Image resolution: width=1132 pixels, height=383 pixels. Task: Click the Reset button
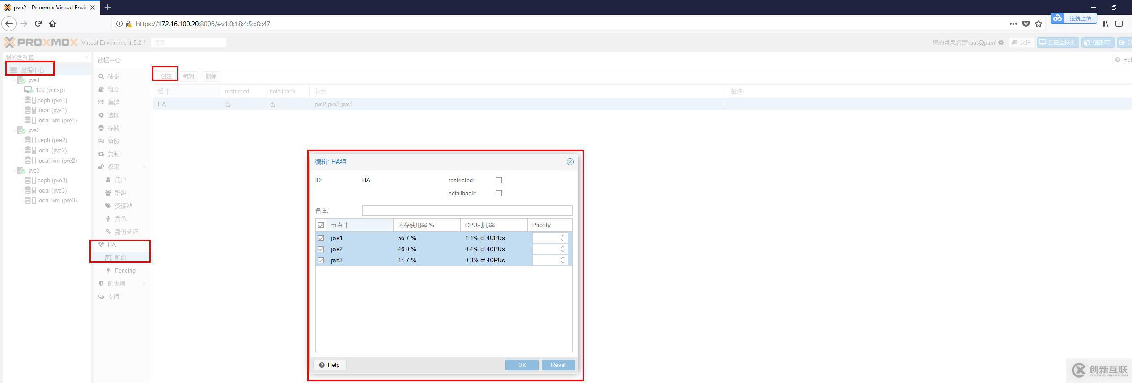[x=558, y=365]
